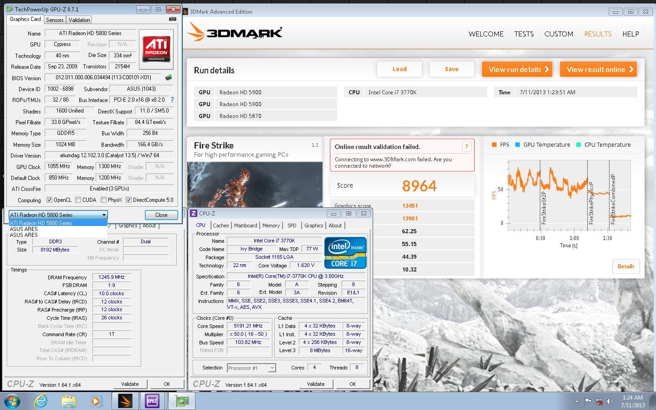Viewport: 656px width, 410px height.
Task: Open Windows Media Player from the taskbar
Action: click(96, 401)
